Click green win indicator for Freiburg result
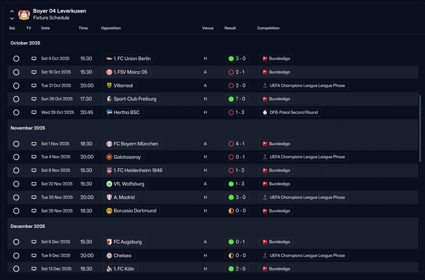Image resolution: width=425 pixels, height=280 pixels. (231, 99)
